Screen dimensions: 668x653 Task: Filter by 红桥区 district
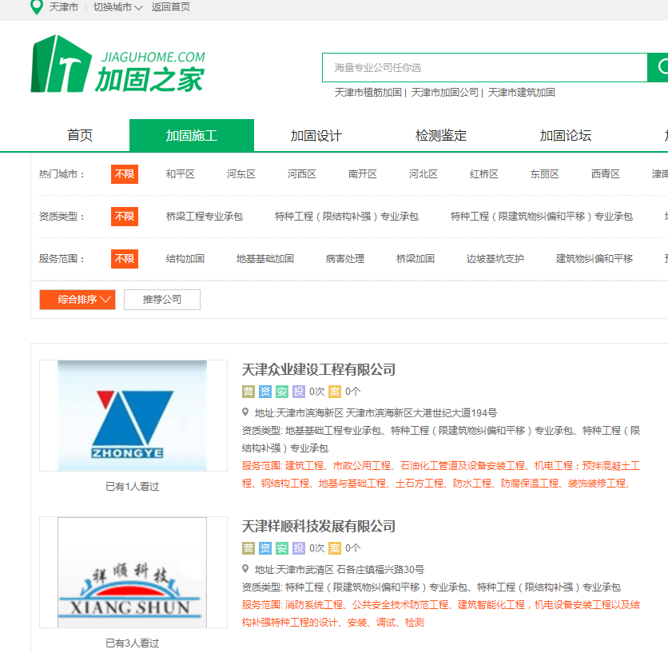click(484, 174)
